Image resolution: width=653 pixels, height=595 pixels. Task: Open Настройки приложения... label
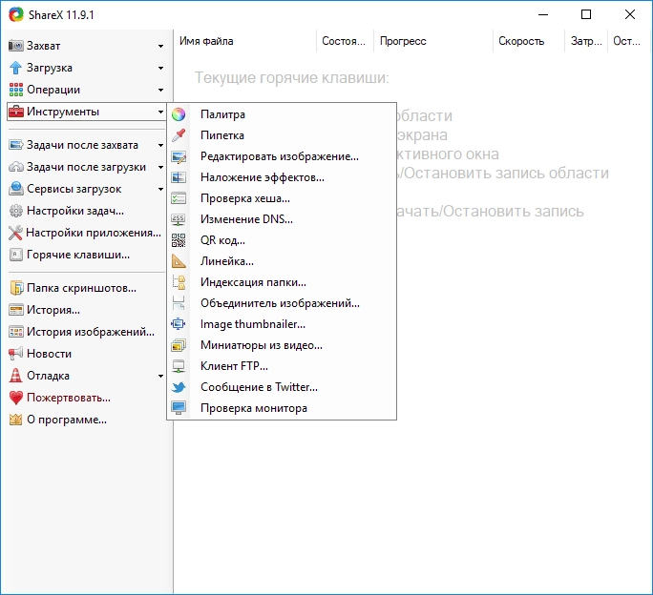(94, 233)
